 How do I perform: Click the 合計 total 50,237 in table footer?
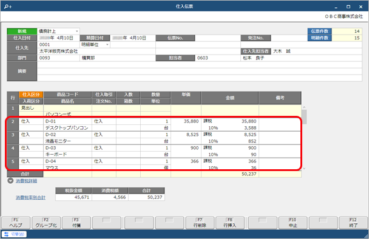point(249,174)
